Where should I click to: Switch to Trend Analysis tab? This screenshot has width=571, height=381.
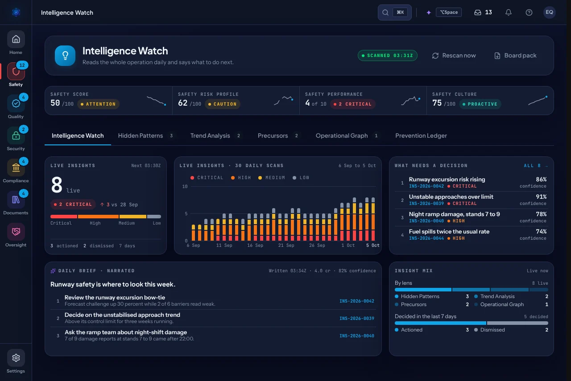tap(216, 135)
